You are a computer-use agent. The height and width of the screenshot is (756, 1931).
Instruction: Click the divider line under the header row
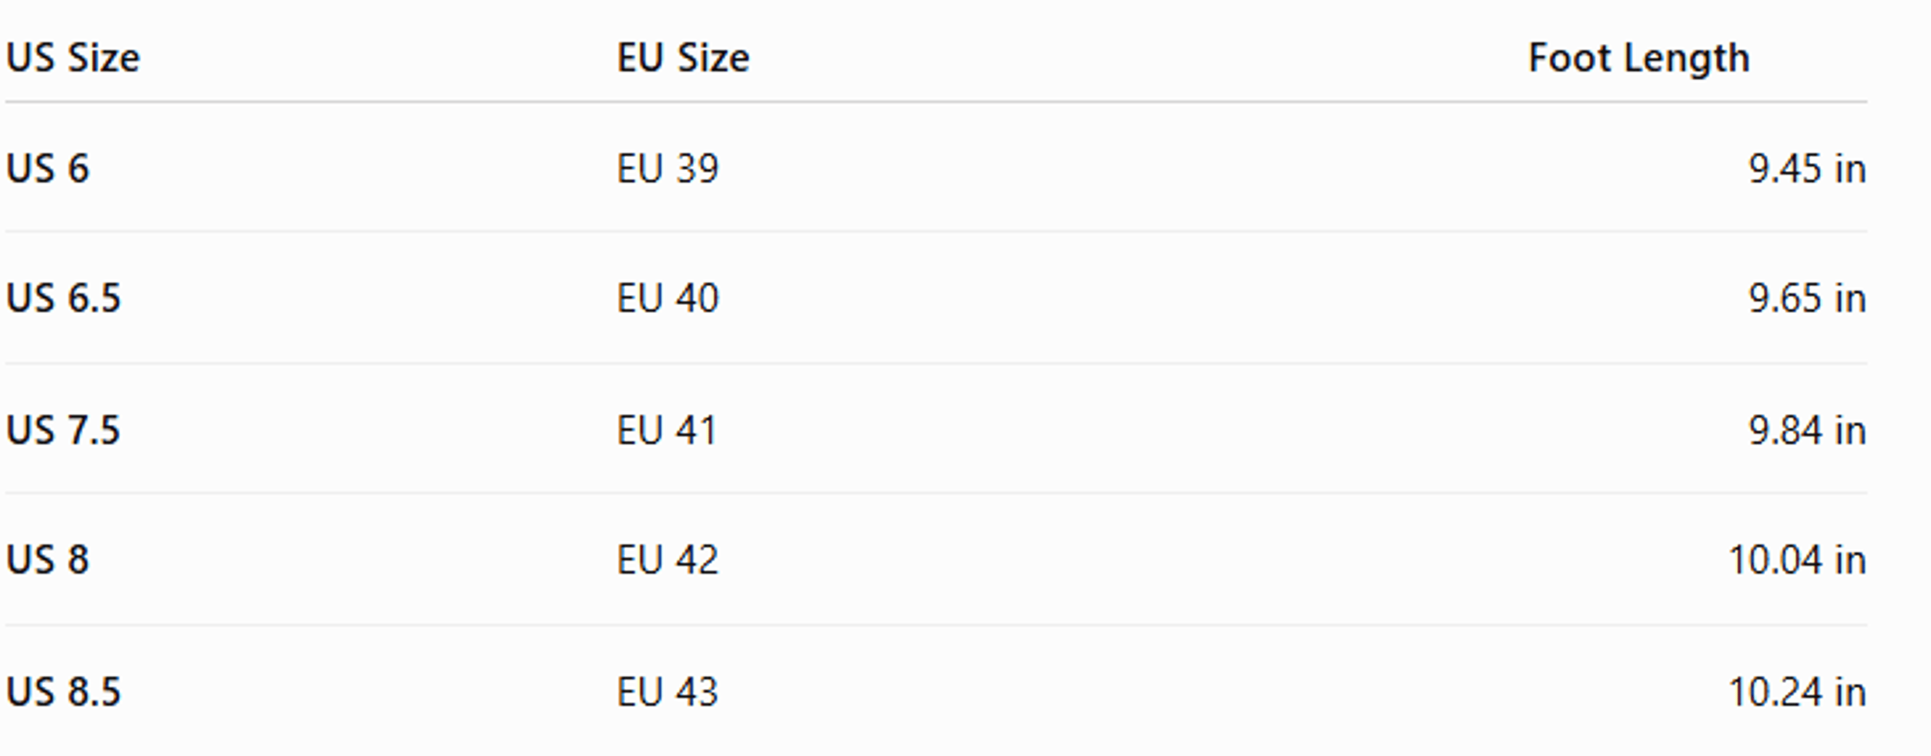point(936,101)
